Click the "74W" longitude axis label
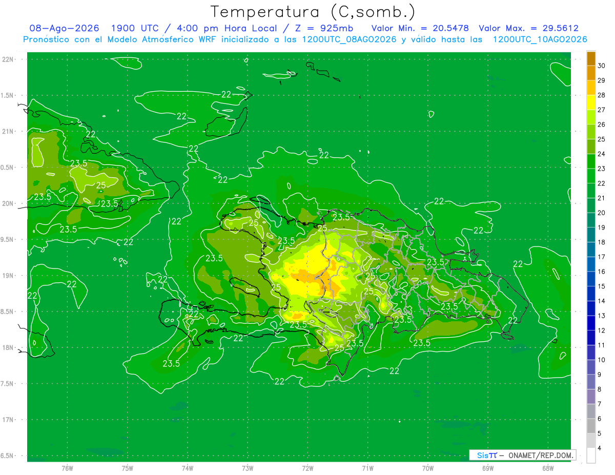Viewport: 615px width, 475px height. click(188, 468)
